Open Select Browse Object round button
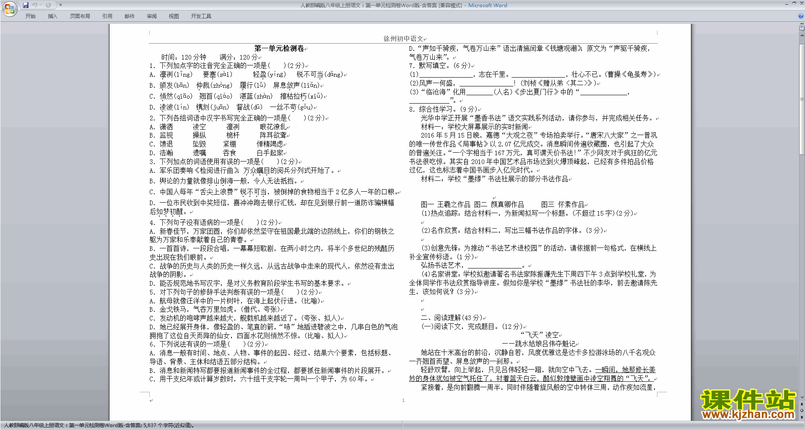Viewport: 805px width, 430px height. (x=802, y=410)
